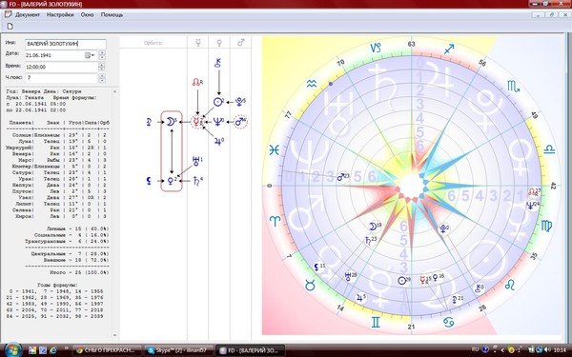Select the Mercury column symbol in header
This screenshot has height=357, width=572.
[198, 43]
